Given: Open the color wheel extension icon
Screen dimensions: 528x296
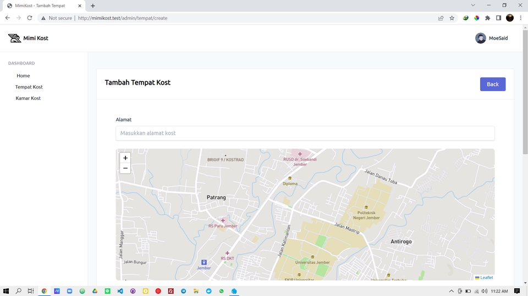Looking at the screenshot, I should [x=476, y=18].
